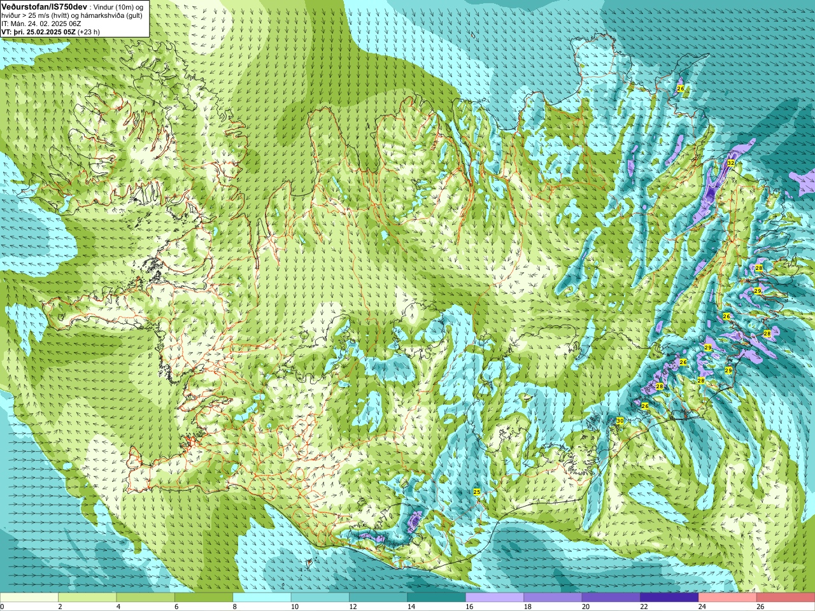Click the legend scale value 20
The height and width of the screenshot is (611, 815).
coord(586,607)
